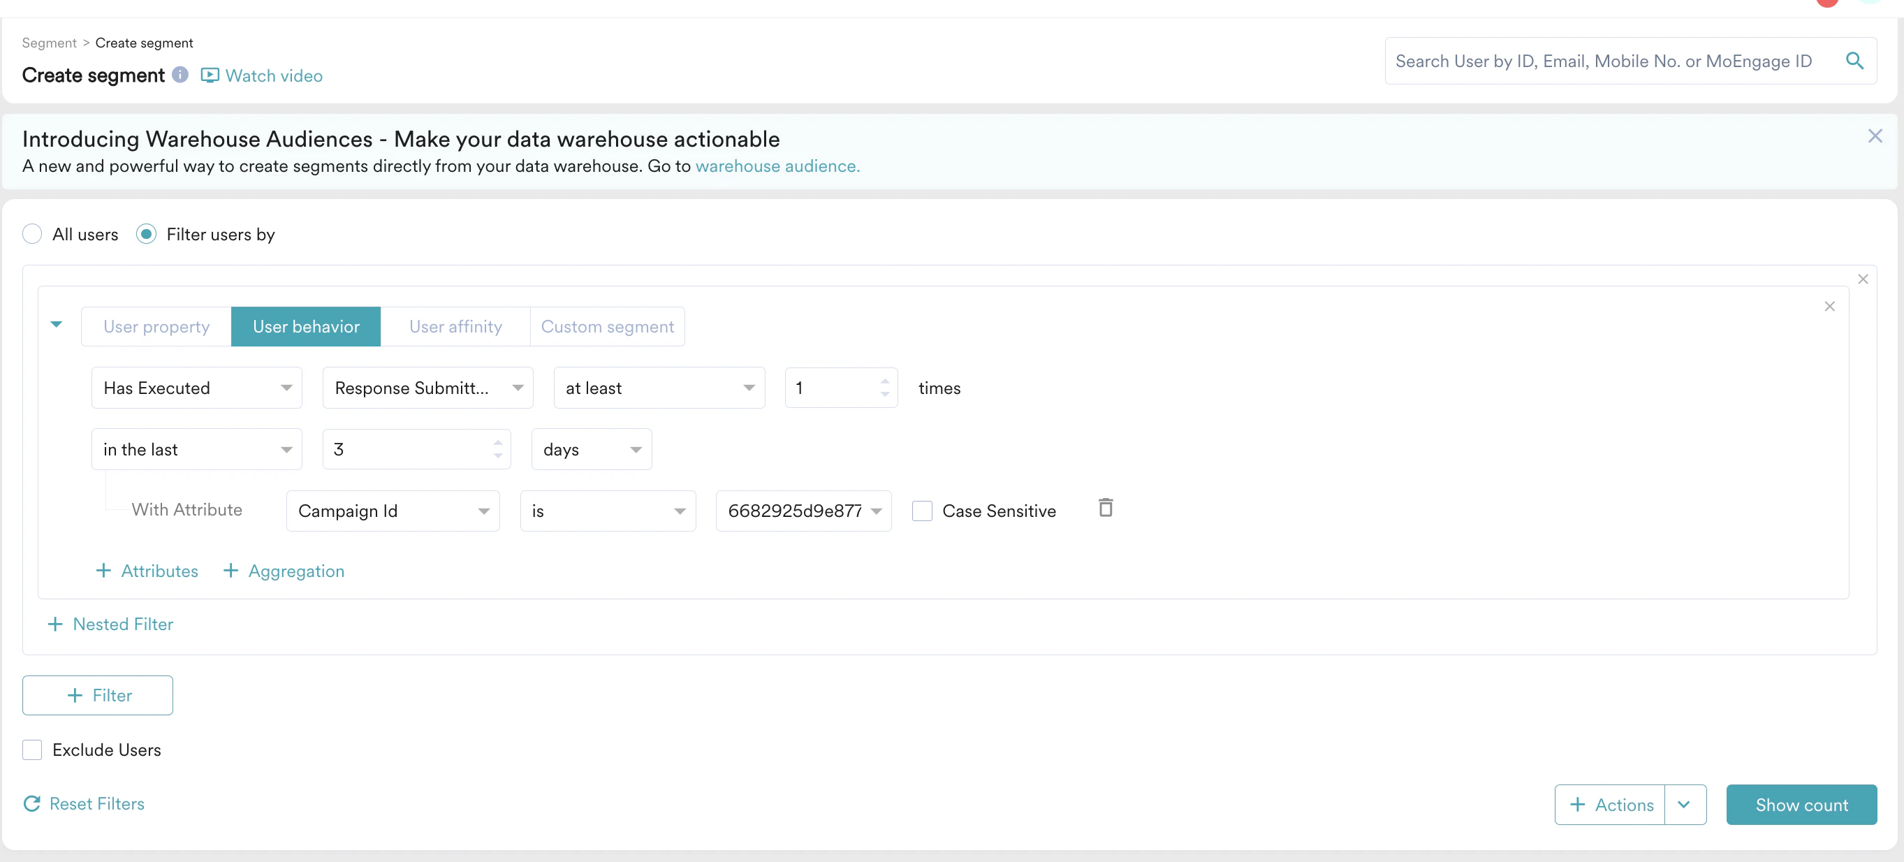Delete the Campaign Id attribute row
This screenshot has height=862, width=1904.
pyautogui.click(x=1105, y=508)
